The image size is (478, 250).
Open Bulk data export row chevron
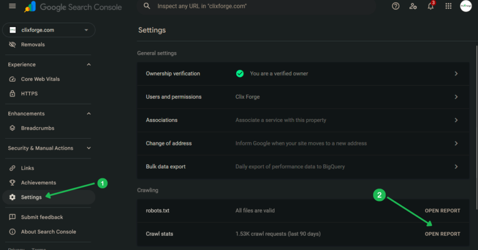456,167
